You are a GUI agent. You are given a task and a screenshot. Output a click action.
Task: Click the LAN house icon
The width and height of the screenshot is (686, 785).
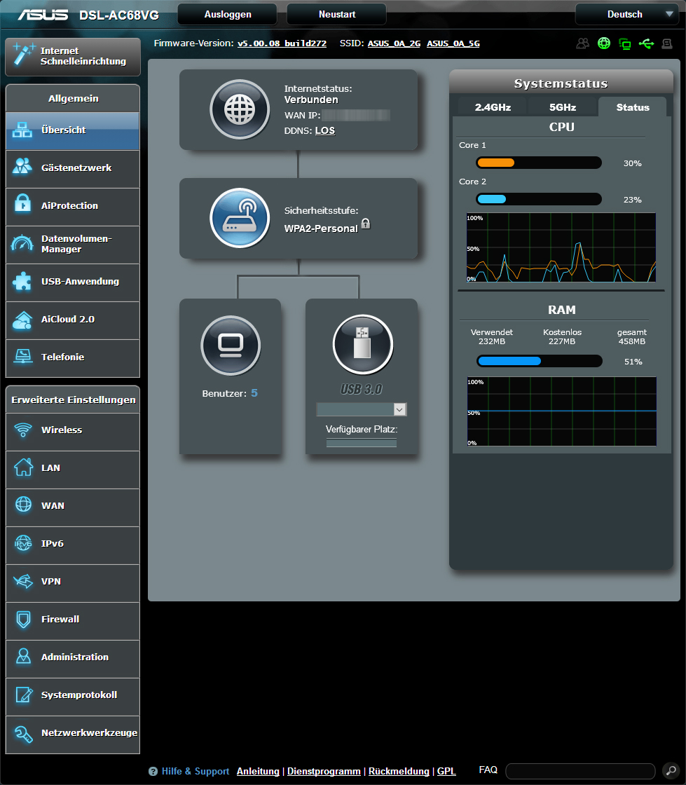[23, 467]
